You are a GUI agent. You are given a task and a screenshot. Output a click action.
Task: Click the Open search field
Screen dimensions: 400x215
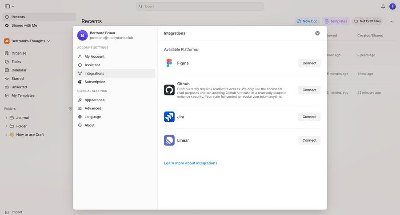pos(200,6)
